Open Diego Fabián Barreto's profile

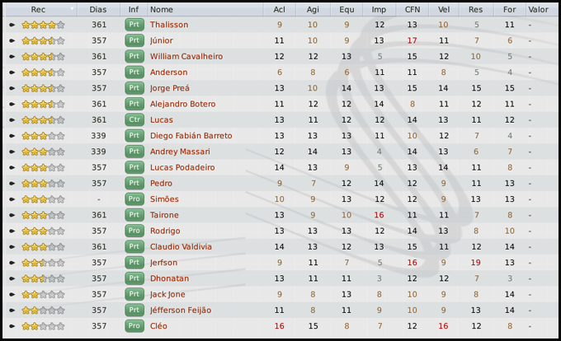tap(191, 136)
